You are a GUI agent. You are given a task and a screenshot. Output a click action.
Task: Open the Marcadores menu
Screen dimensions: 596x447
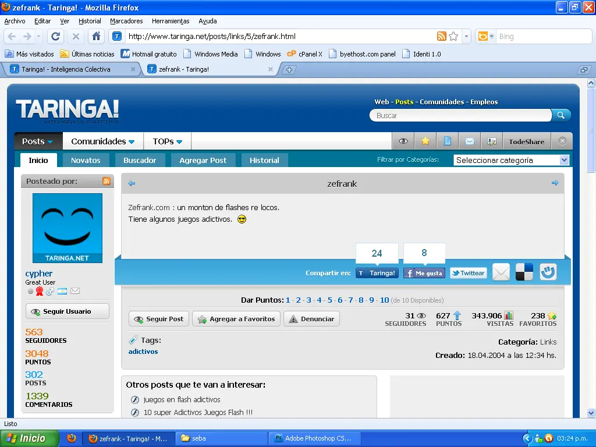point(126,22)
